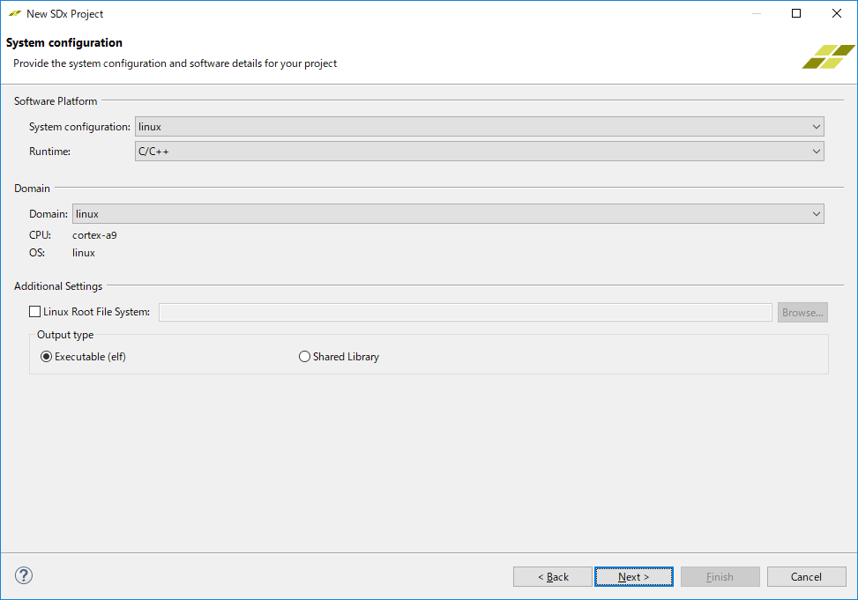Click the SDx application icon in title bar
858x600 pixels.
pos(14,14)
